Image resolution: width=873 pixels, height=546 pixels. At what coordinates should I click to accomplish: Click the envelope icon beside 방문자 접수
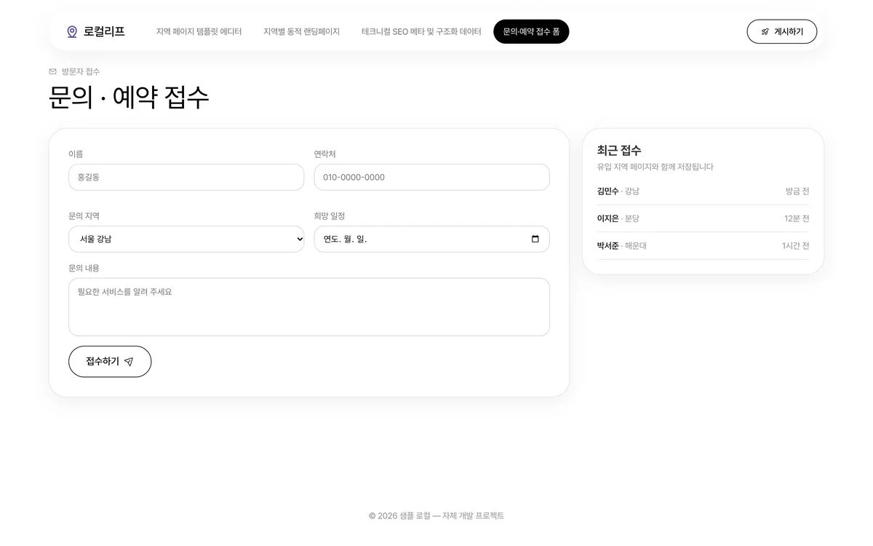point(52,71)
